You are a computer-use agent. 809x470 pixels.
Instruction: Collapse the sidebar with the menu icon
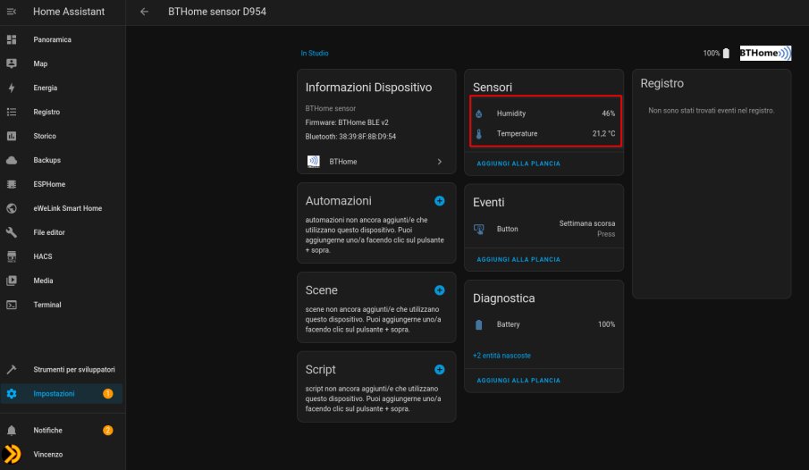(x=12, y=12)
